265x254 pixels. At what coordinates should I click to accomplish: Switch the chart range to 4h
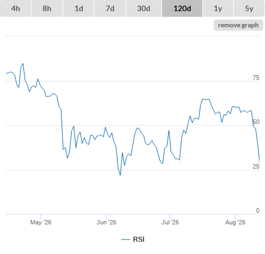16,8
